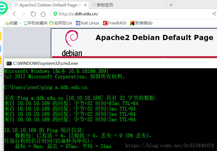The height and width of the screenshot is (151, 217).
Task: Go back with the browser back arrow
Action: (x=14, y=14)
